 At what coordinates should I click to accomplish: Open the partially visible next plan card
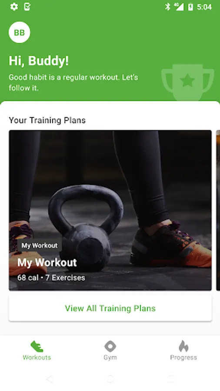pyautogui.click(x=218, y=210)
